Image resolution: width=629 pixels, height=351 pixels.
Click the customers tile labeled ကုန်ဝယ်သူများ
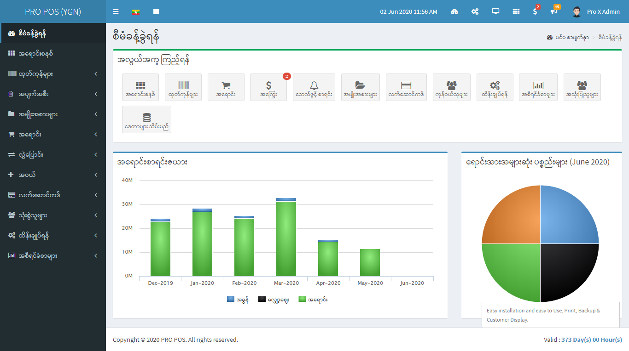[452, 87]
